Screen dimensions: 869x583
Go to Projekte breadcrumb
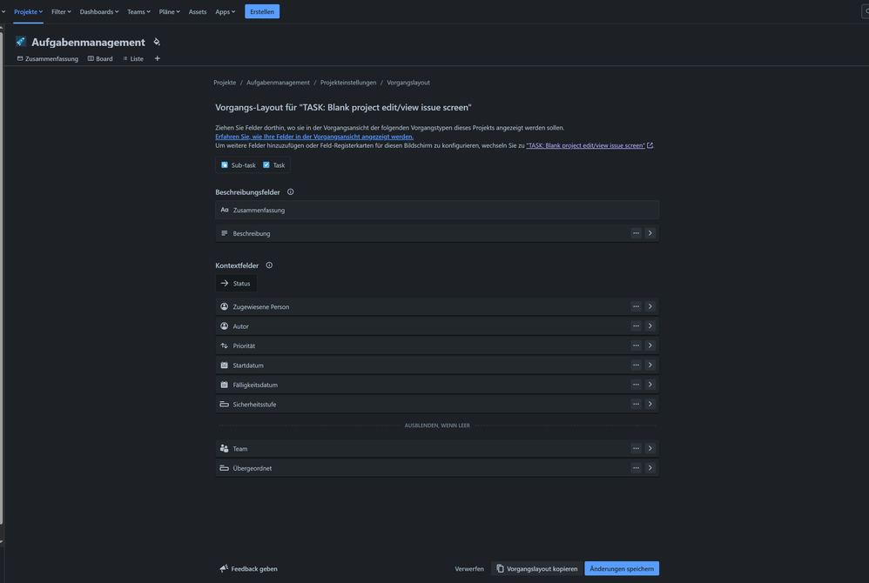pos(225,83)
